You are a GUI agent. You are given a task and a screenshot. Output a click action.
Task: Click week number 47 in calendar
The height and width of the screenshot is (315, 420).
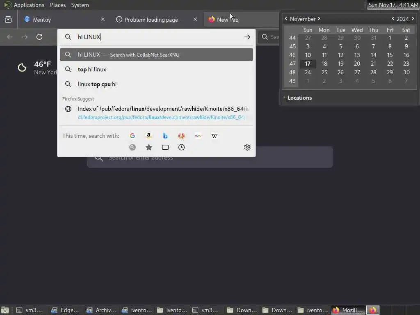(292, 64)
